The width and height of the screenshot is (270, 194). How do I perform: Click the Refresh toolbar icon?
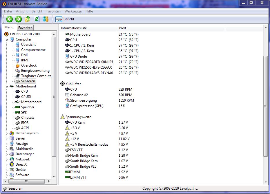tap(37, 19)
